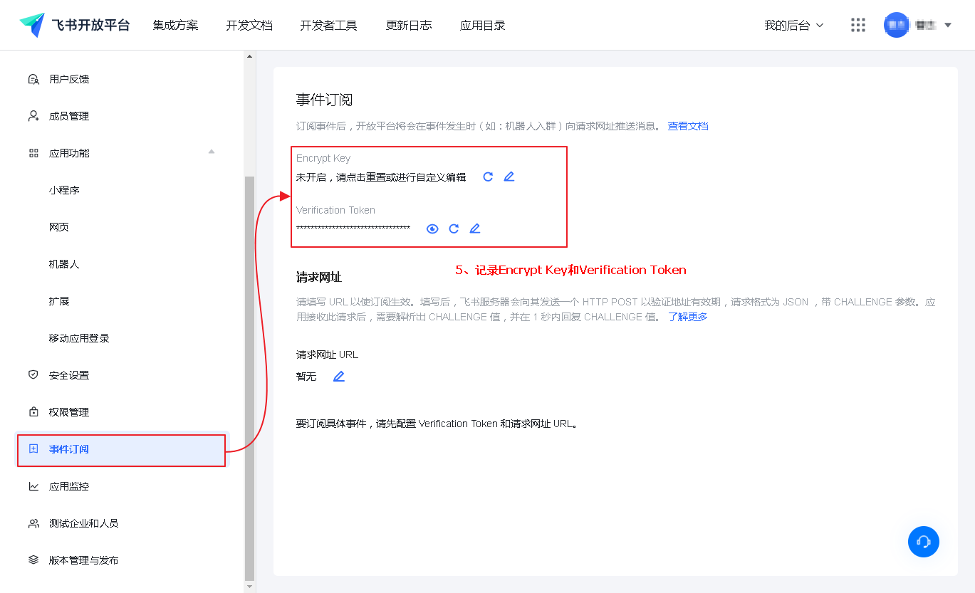Go to 开发者工具 in top navigation
The width and height of the screenshot is (975, 593).
tap(328, 25)
